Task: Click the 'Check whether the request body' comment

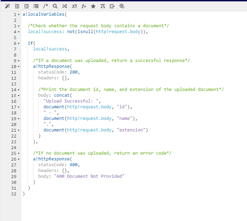Action: point(98,26)
